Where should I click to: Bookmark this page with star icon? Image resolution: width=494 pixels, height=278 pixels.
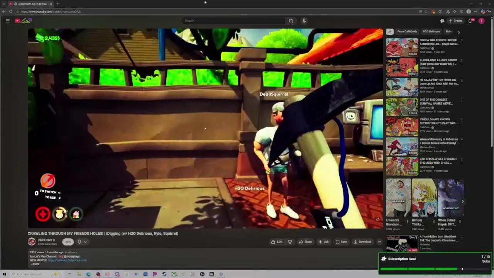426,12
